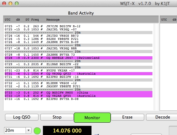Select row XV2PS VK2AR -17
This screenshot has width=177, height=135.
(x=79, y=71)
